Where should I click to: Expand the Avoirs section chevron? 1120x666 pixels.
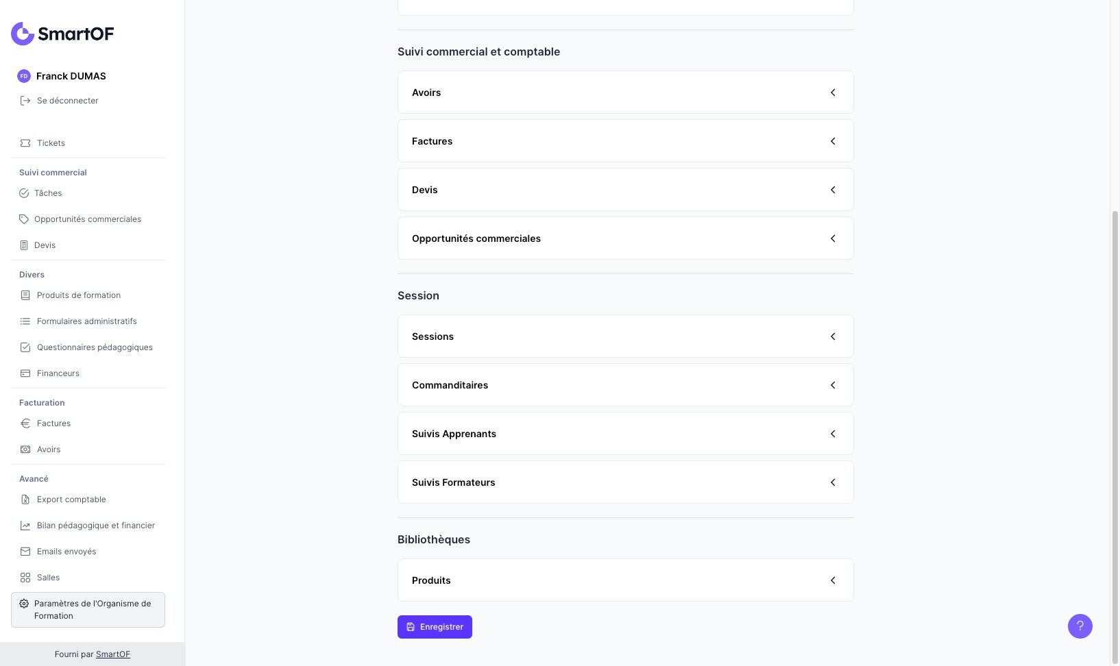[833, 92]
